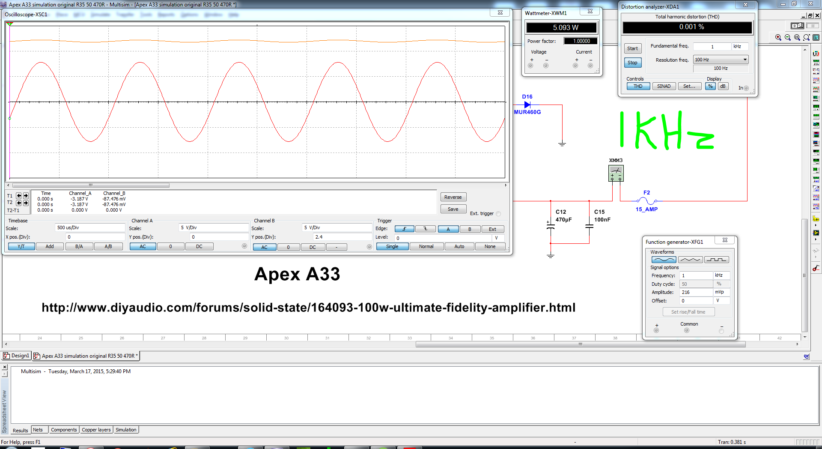Screen dimensions: 822x449
Task: Select the LabVIEW instruments icon
Action: (x=816, y=233)
